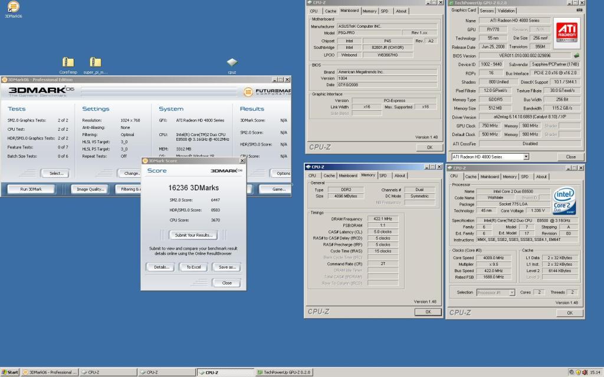604x377 pixels.
Task: Switch to Cache tab in CPU-Z Mainboard window
Action: tap(330, 11)
